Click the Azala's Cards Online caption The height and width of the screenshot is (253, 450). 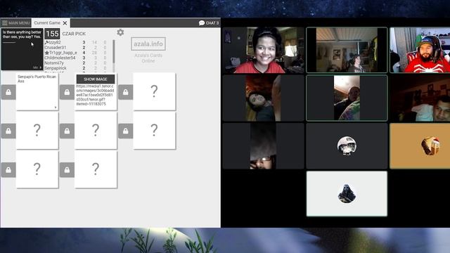point(148,58)
